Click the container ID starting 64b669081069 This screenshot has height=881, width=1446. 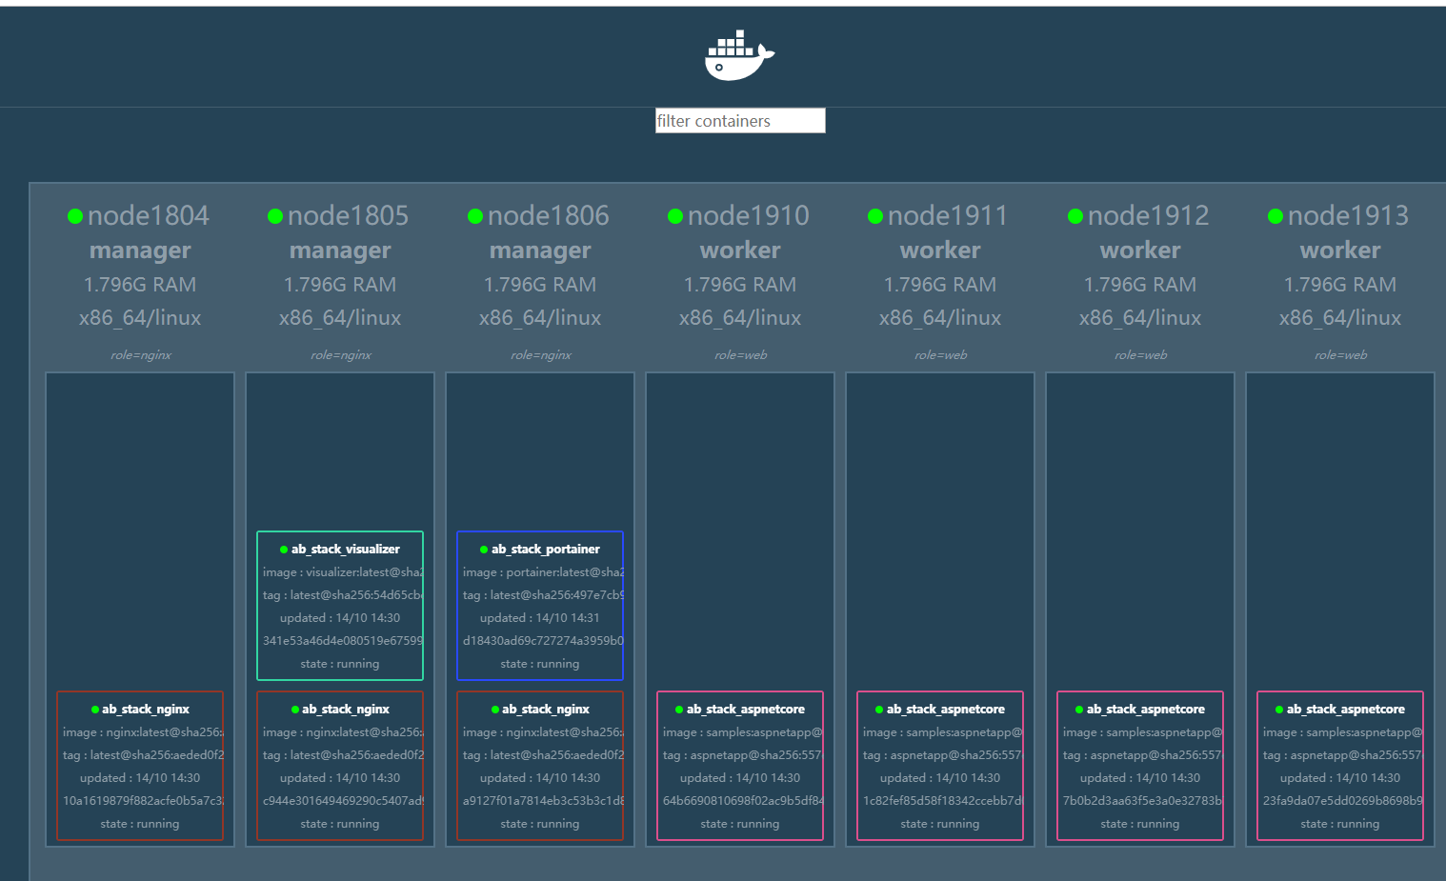(x=742, y=801)
